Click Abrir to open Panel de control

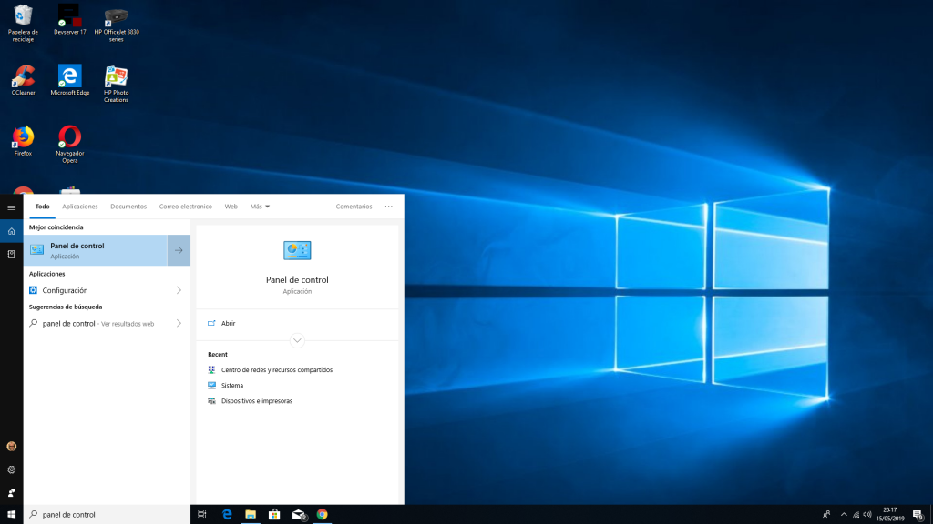coord(228,323)
